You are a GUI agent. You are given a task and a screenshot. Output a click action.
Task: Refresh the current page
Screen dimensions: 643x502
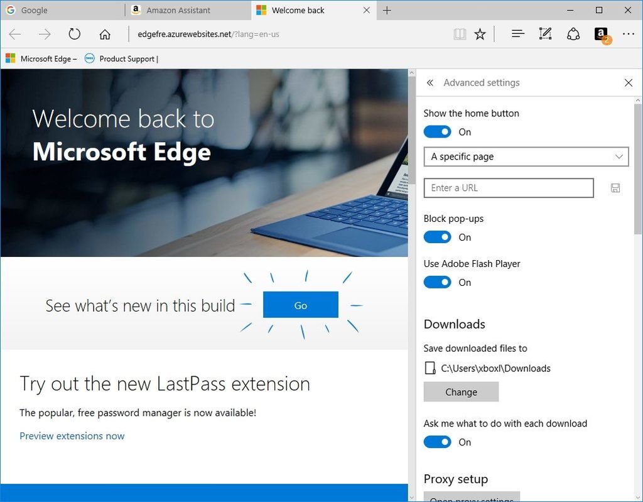(x=74, y=34)
